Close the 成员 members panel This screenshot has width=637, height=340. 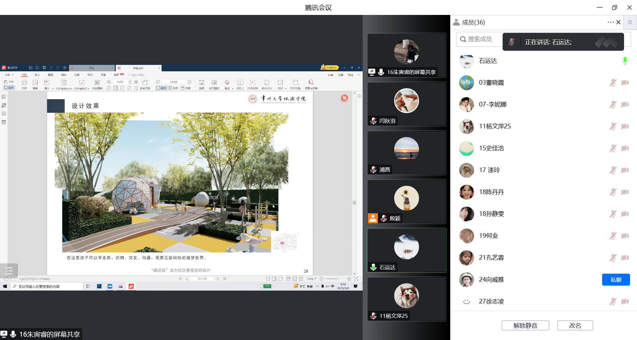pos(618,22)
